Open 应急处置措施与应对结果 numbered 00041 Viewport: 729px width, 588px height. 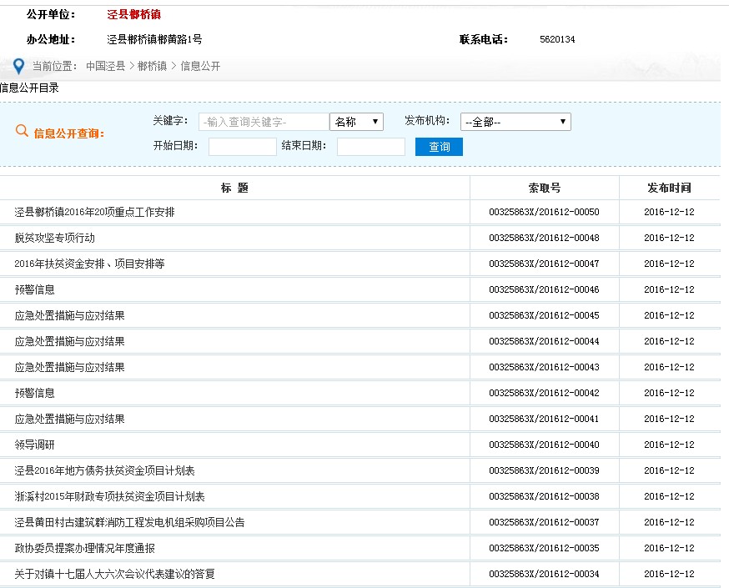[x=70, y=419]
